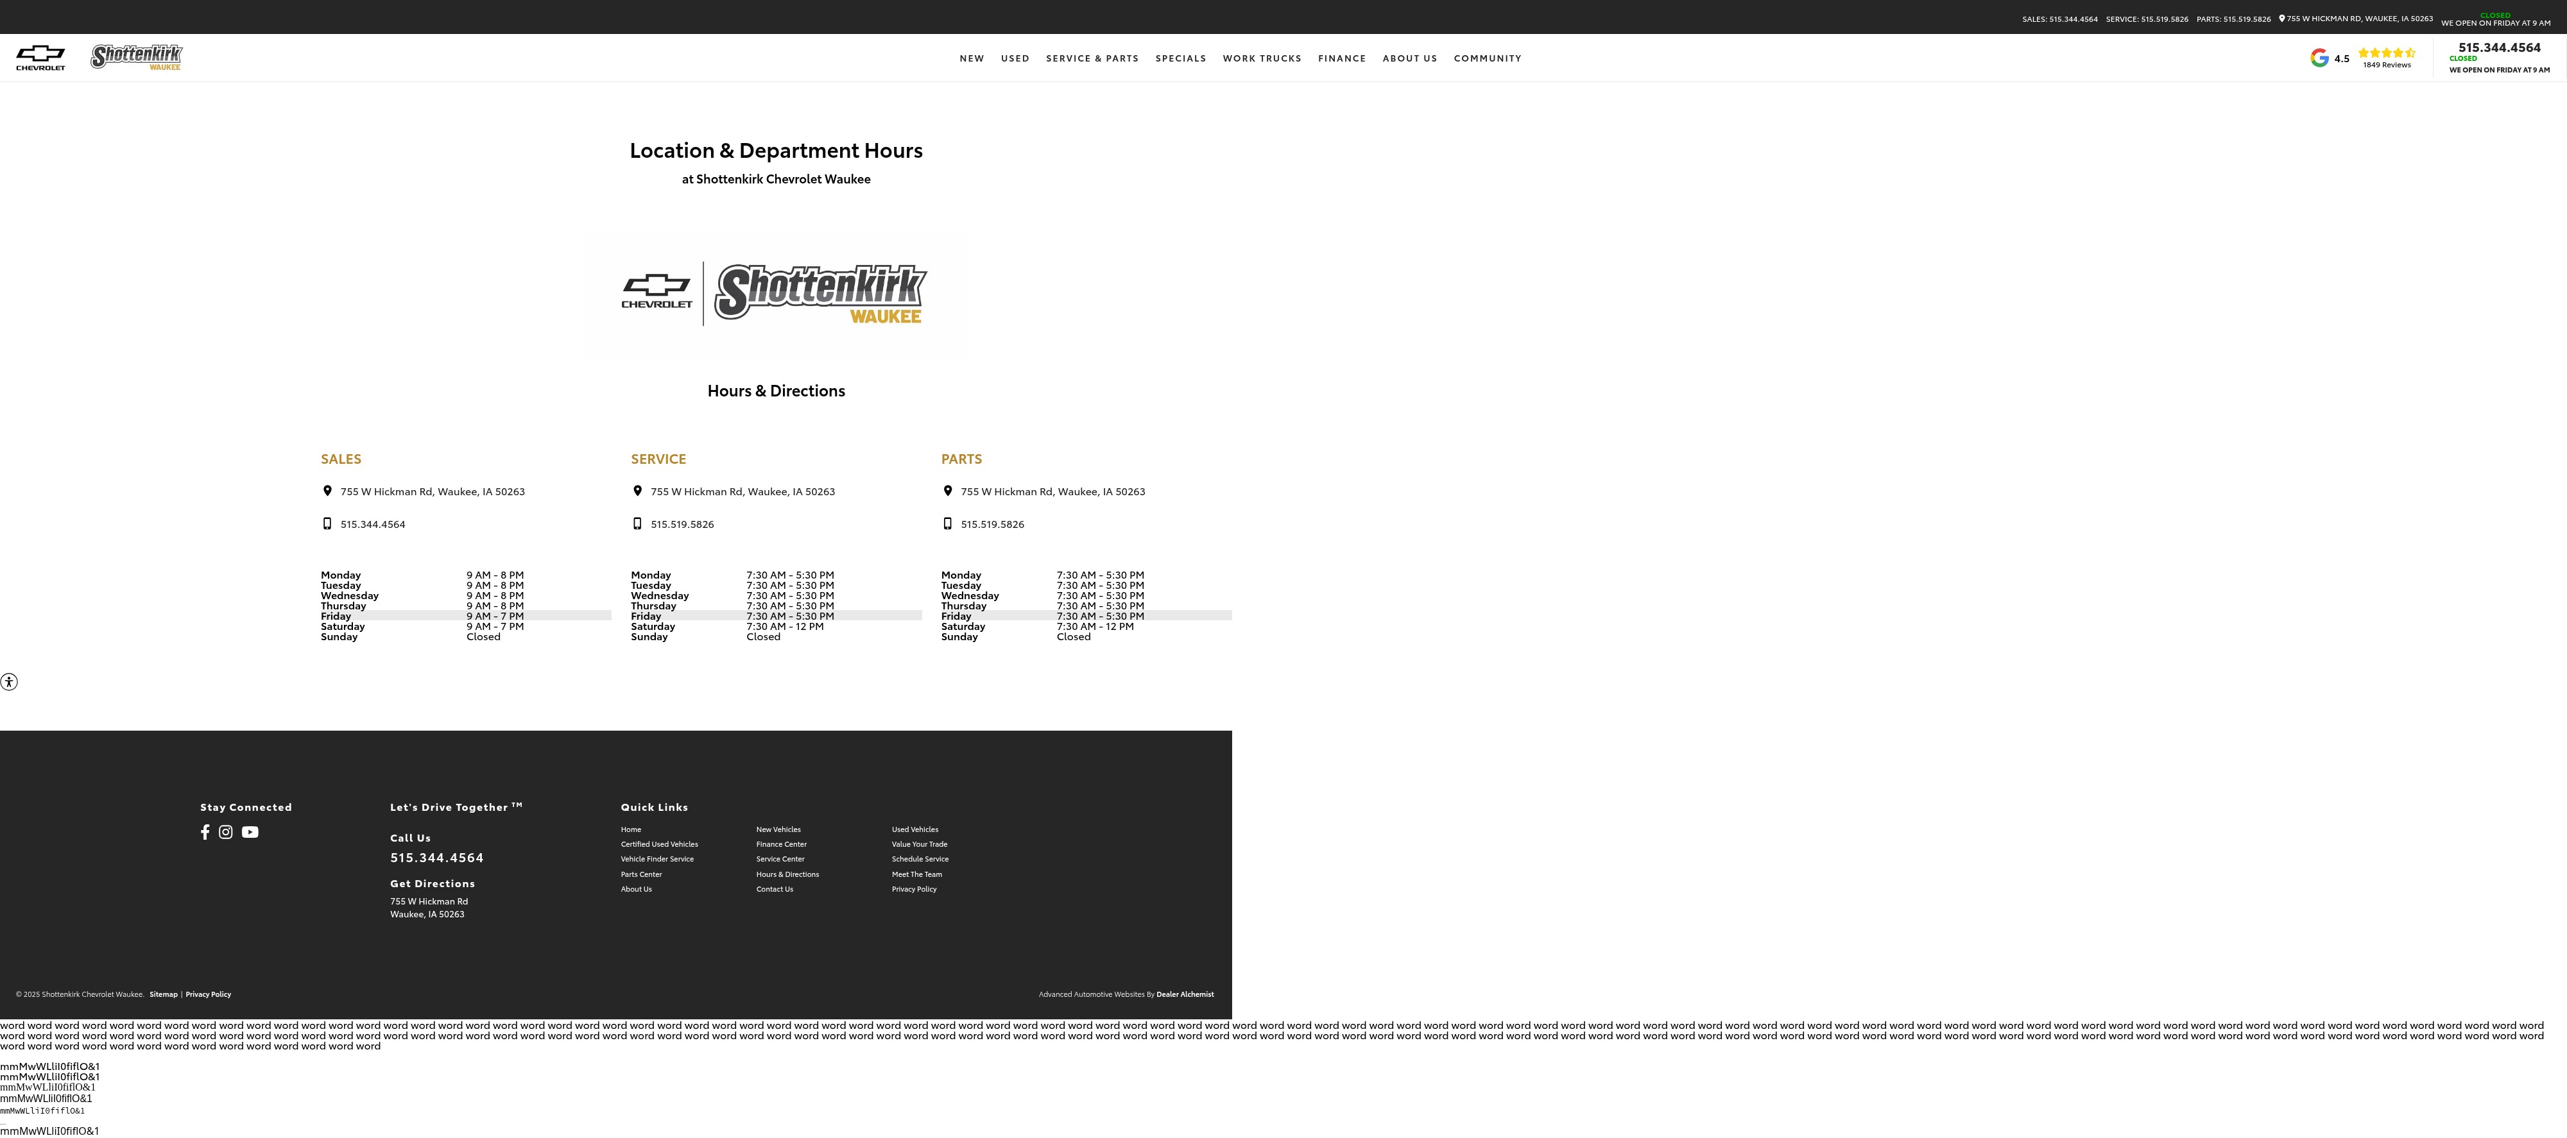Open the Contact Us quick link
The width and height of the screenshot is (2567, 1138).
coord(775,889)
